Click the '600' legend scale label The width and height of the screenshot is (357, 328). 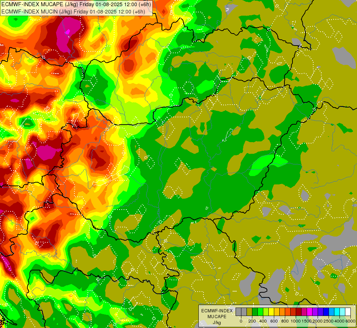point(274,321)
